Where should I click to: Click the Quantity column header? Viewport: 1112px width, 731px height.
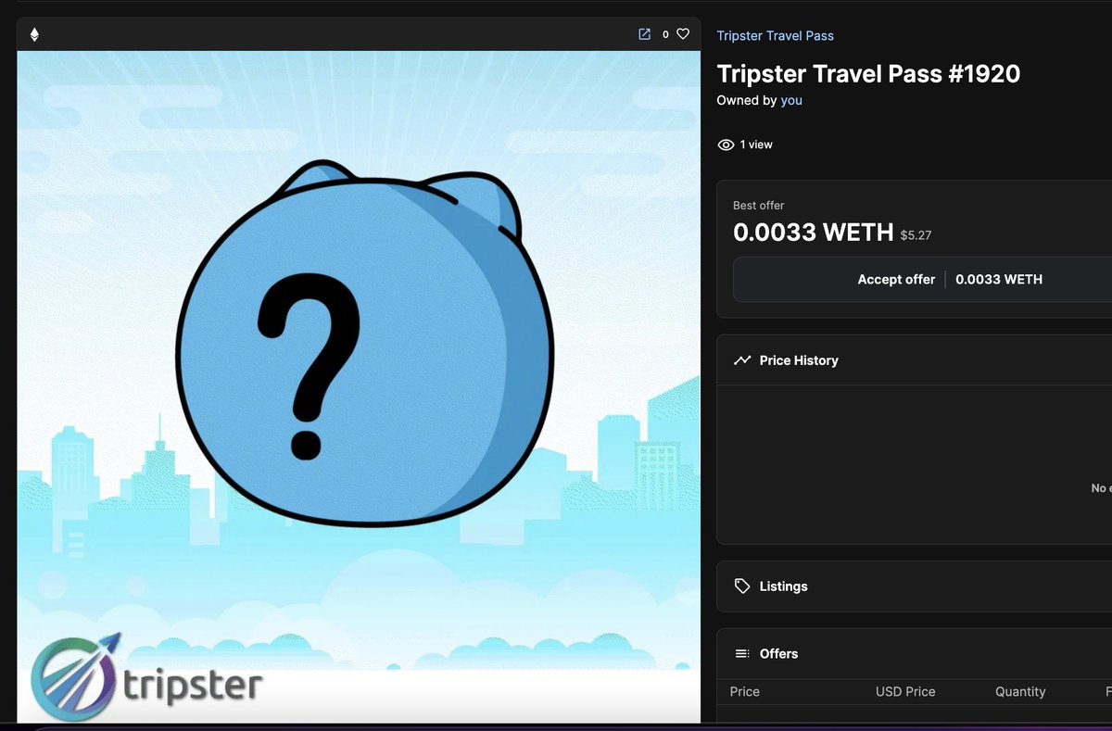1020,691
